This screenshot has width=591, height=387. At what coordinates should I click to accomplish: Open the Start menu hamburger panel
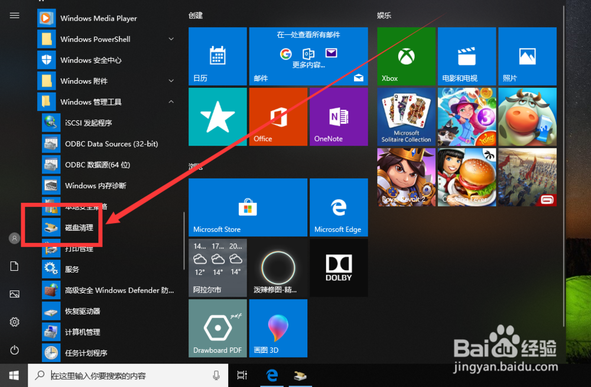(x=15, y=15)
